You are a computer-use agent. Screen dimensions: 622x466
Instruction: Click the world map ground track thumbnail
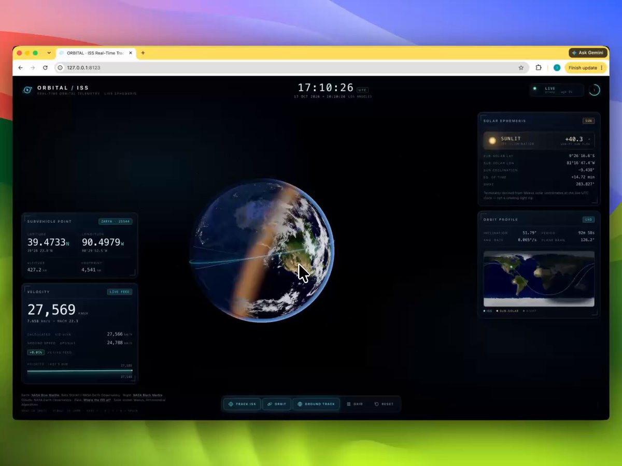coord(539,279)
